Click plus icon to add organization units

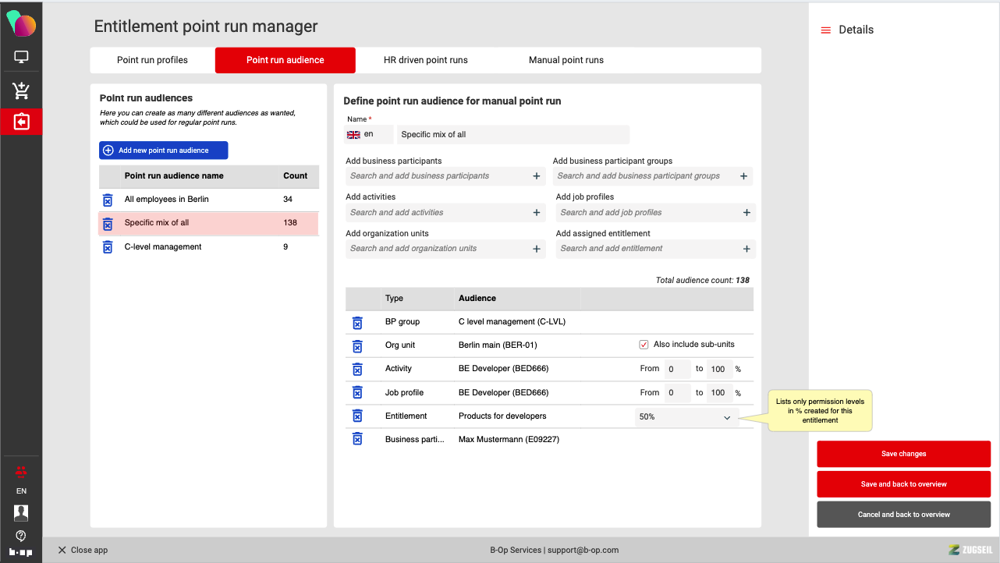[537, 249]
